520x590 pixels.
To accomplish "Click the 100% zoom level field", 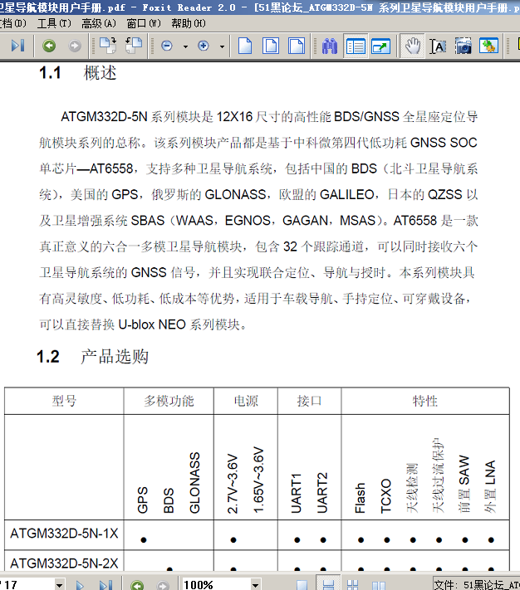I will pyautogui.click(x=216, y=585).
